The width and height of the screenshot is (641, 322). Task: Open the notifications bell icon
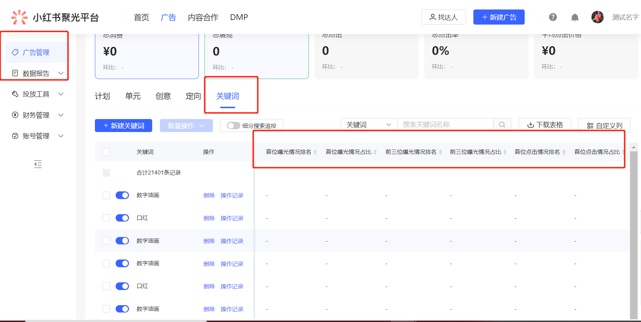(575, 17)
